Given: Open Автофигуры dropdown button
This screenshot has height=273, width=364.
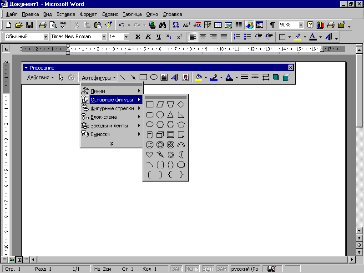Looking at the screenshot, I should (x=99, y=77).
